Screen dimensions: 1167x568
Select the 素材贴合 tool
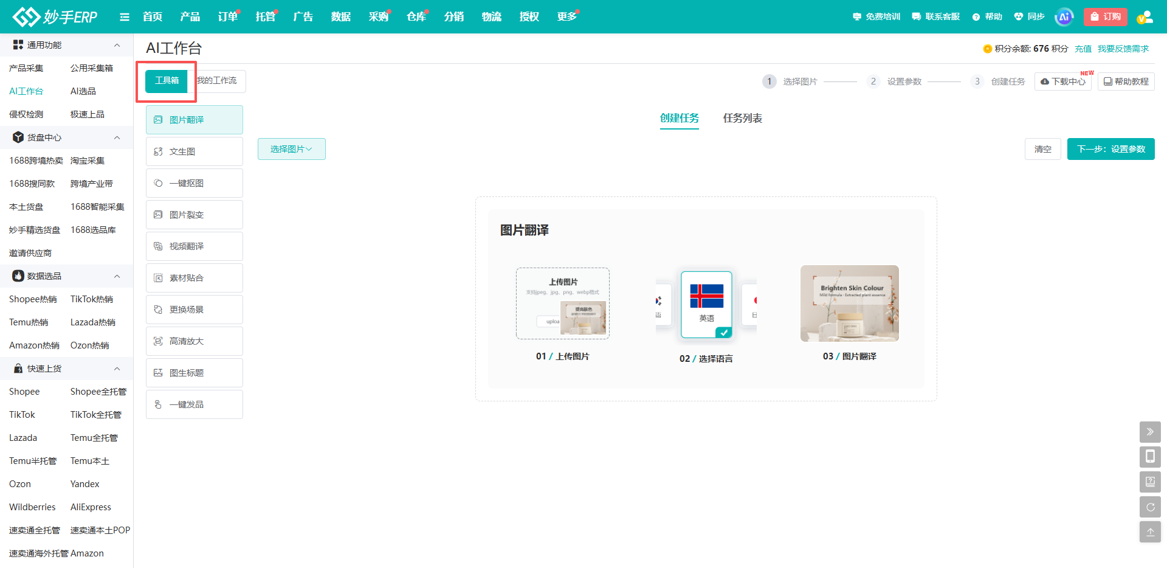coord(194,278)
